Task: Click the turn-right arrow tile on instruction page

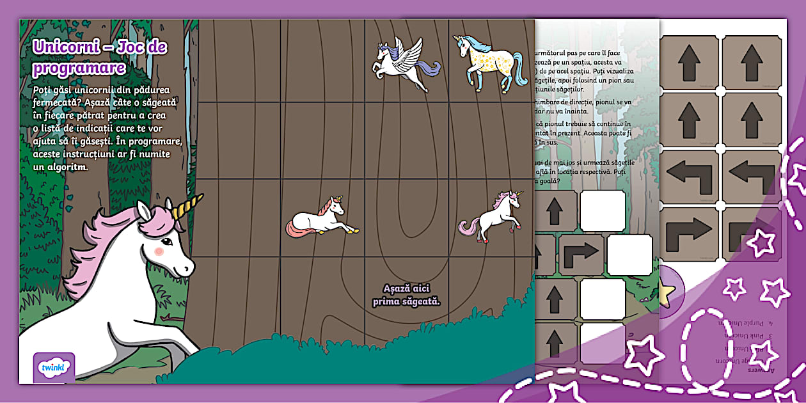Action: 581,254
